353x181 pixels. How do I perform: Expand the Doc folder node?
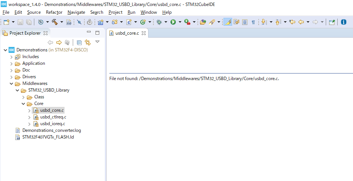pos(11,70)
